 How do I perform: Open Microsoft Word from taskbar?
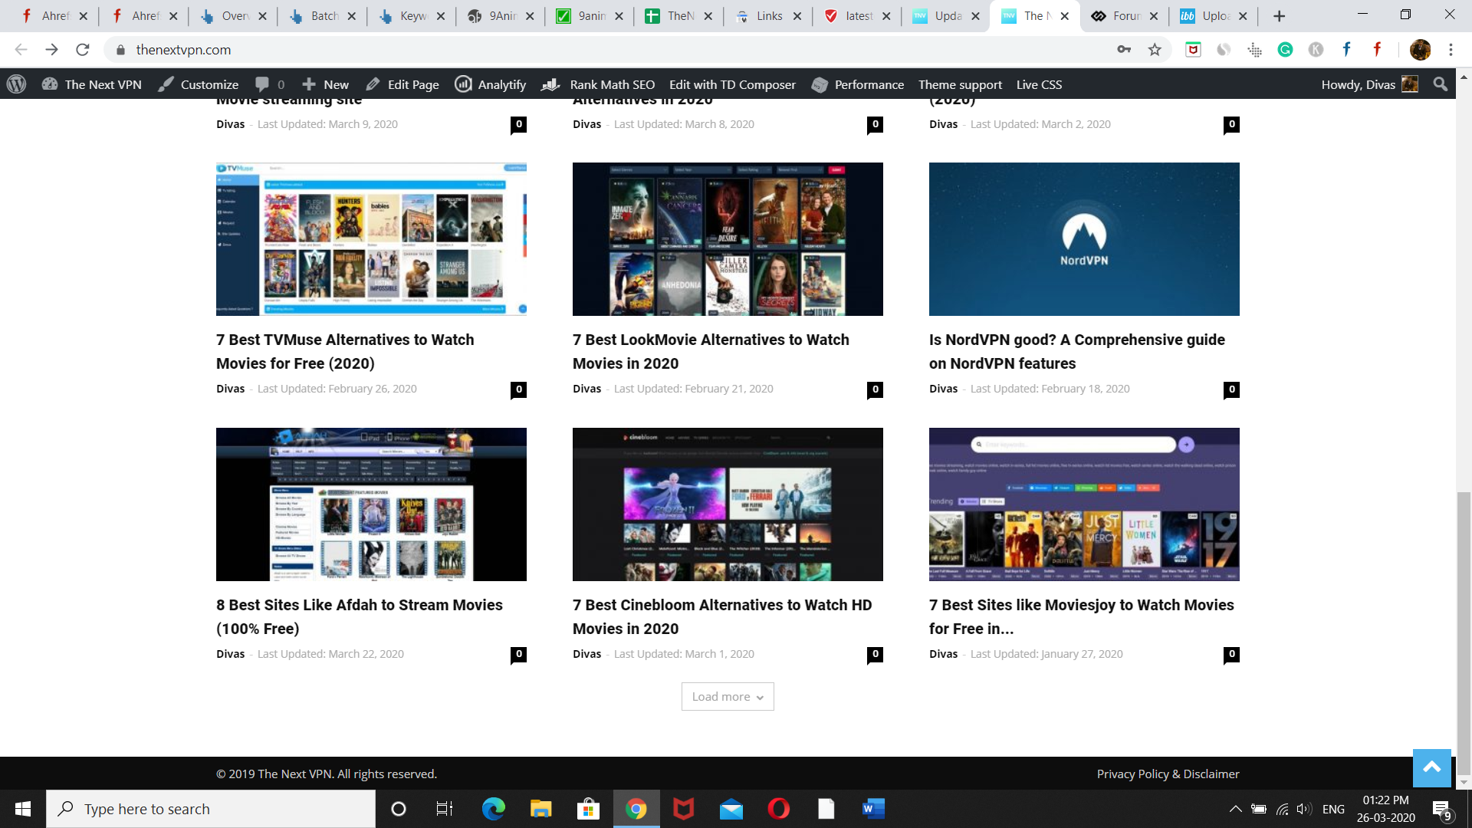(873, 809)
